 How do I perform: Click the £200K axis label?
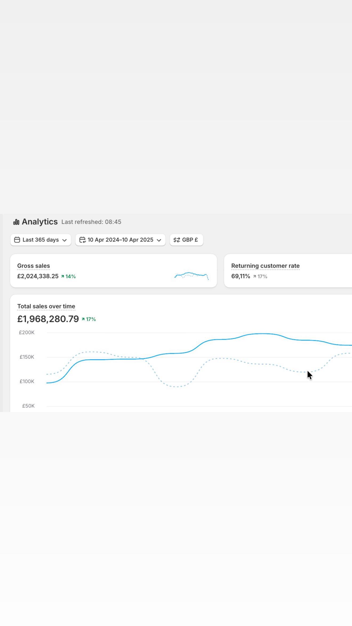pyautogui.click(x=27, y=332)
